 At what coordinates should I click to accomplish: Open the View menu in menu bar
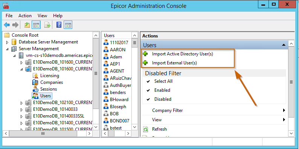[x=42, y=16]
